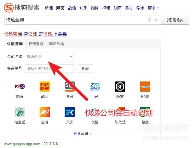Open the 公司名称 自动识别 dropdown
Viewport: 195px width, 148px height.
point(49,57)
